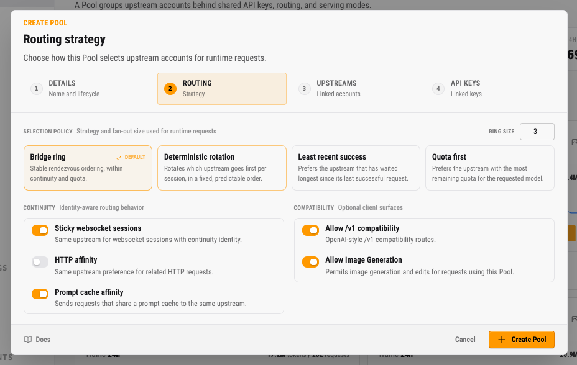Click the 'CREATE POOL' orange label
Screen dimensions: 577x365
point(45,23)
